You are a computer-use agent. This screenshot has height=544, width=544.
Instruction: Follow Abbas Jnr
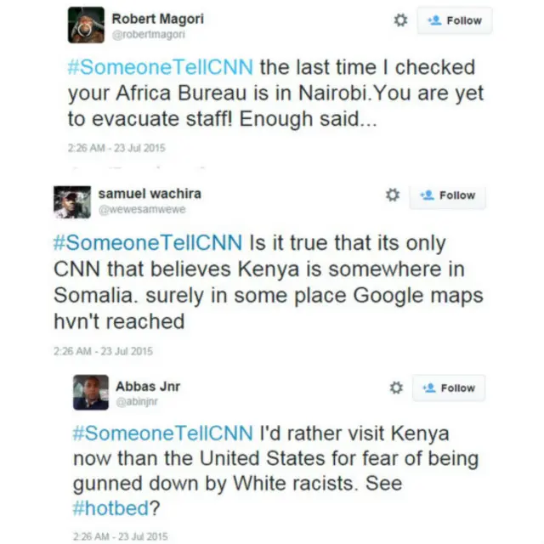tap(449, 388)
